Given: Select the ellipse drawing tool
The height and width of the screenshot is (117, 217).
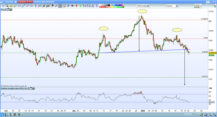Looking at the screenshot, I should (x=85, y=6).
